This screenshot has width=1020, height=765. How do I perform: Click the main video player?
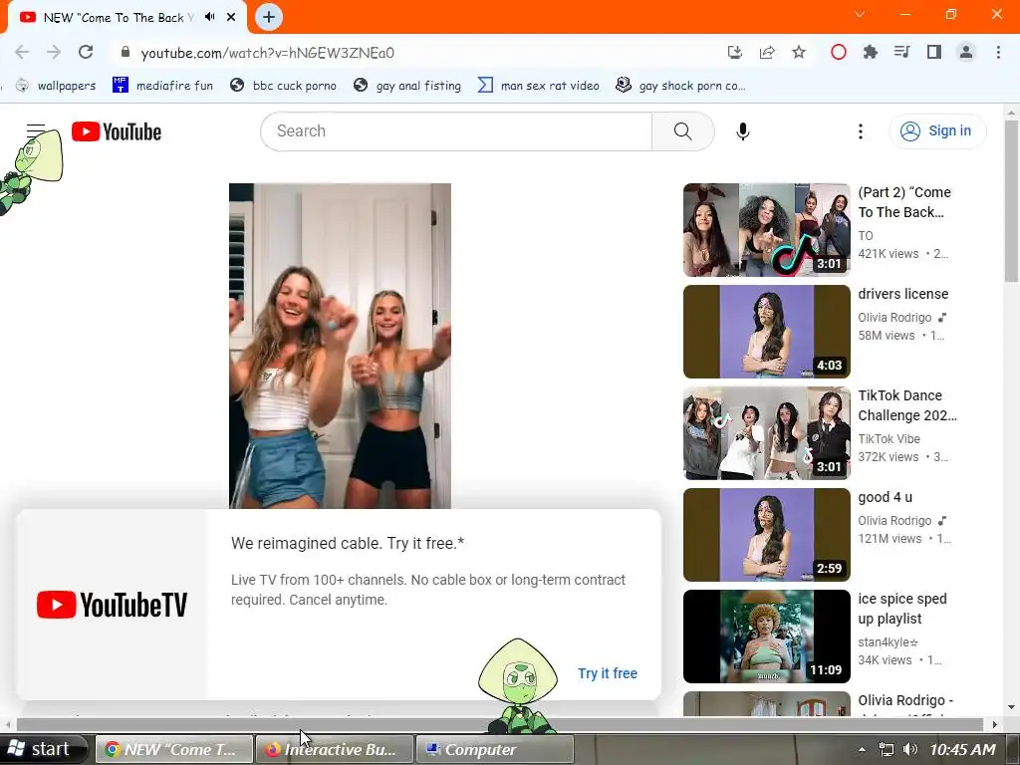click(340, 346)
